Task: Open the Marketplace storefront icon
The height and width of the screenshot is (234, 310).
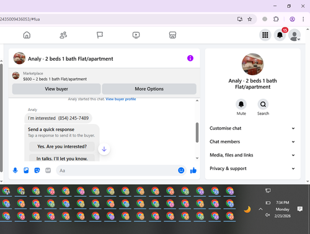Action: coord(172,35)
